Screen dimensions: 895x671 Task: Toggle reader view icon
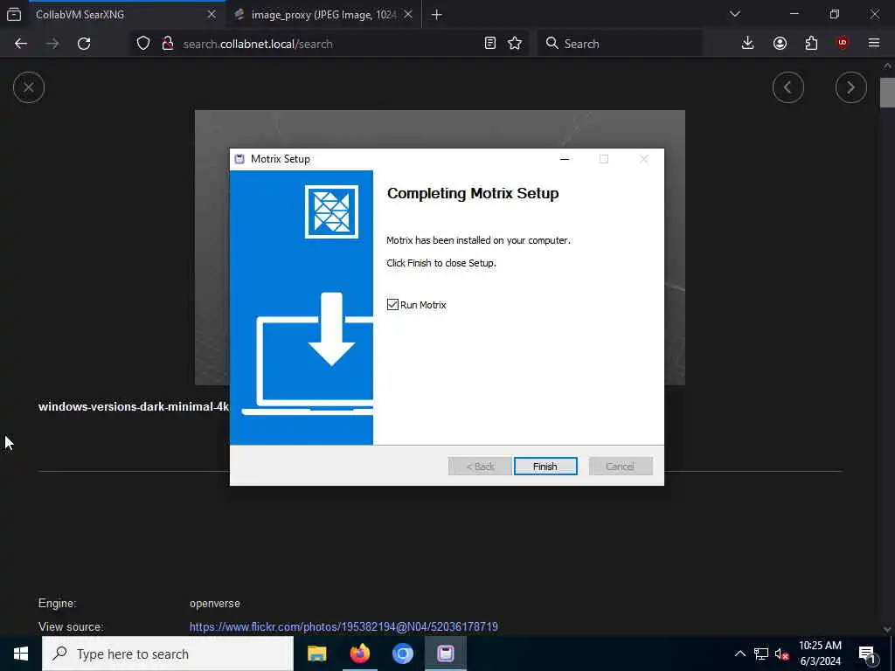point(489,44)
